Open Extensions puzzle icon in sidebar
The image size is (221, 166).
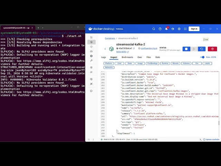(91, 91)
